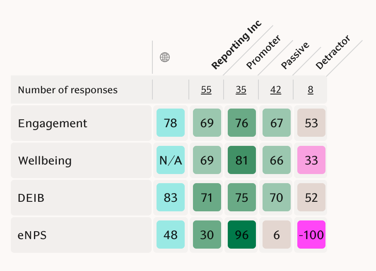
Task: Click the Engagement benchmark score 78
Action: point(171,123)
